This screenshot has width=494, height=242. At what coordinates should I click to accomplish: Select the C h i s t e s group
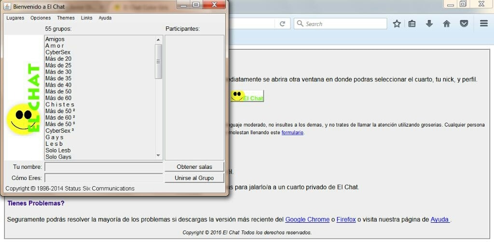point(100,104)
